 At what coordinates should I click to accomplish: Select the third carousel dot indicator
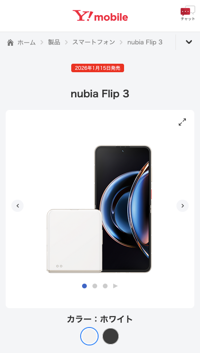[x=105, y=286]
